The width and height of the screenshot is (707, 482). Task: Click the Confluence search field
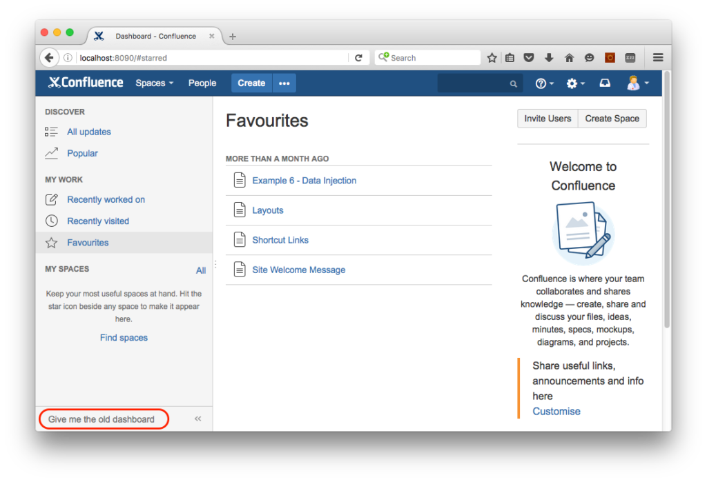point(480,83)
